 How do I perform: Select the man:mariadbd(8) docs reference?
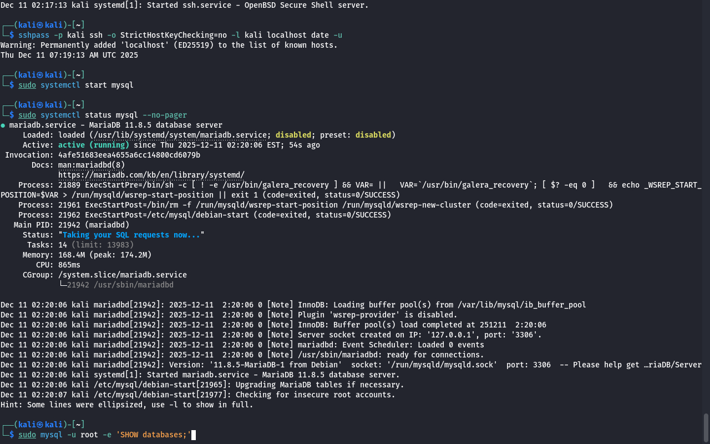coord(92,165)
